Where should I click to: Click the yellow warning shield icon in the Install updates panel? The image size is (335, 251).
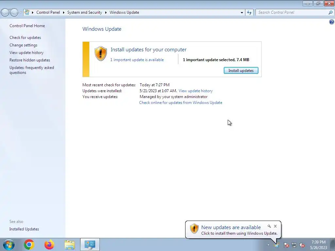click(101, 53)
